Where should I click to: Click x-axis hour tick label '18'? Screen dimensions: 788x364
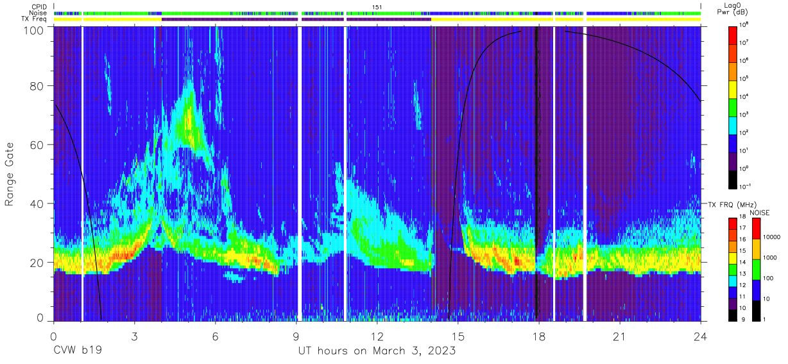coord(538,336)
